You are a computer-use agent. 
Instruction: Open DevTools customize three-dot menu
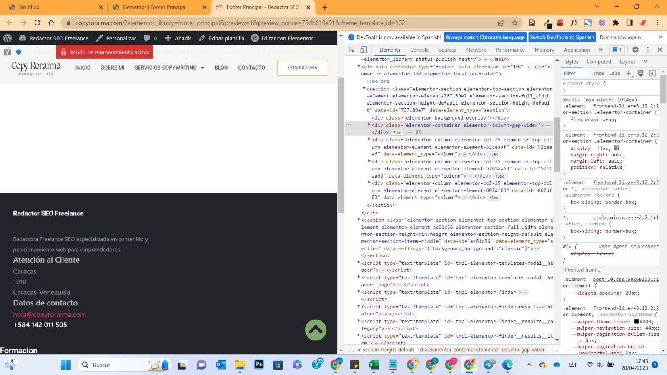pyautogui.click(x=648, y=50)
